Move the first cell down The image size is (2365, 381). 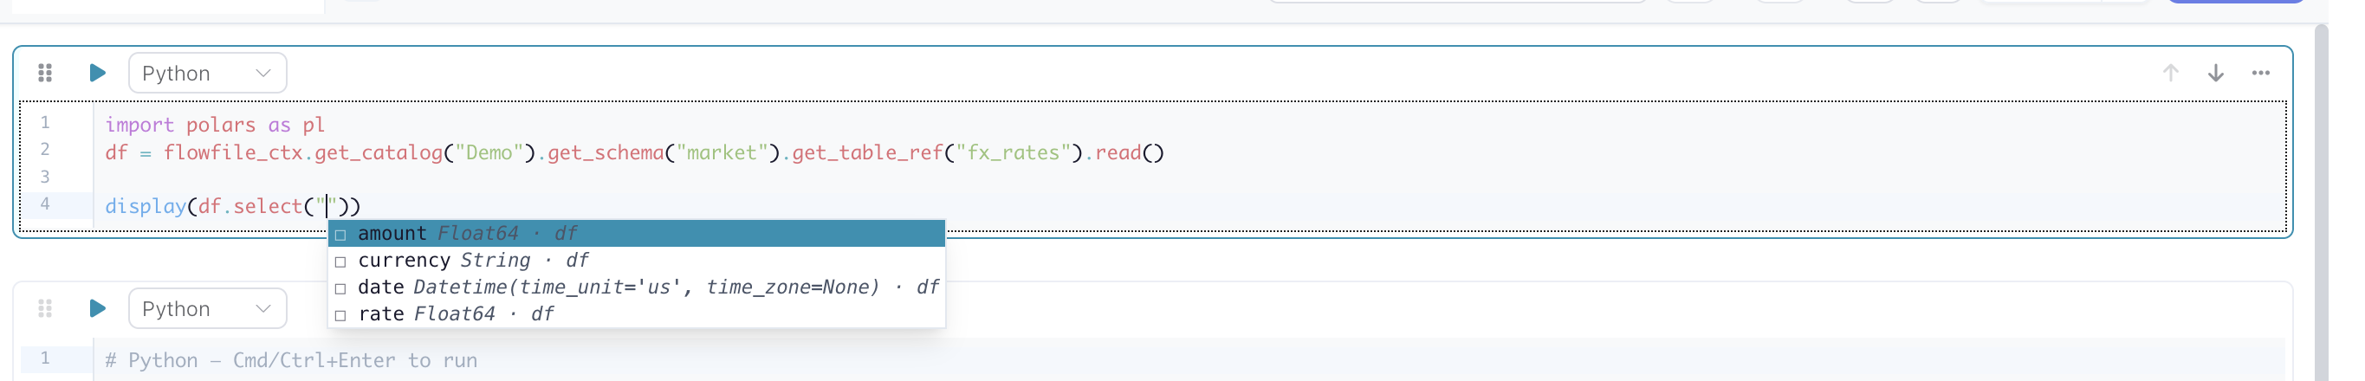tap(2215, 73)
